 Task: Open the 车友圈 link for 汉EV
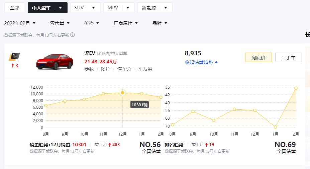(x=145, y=69)
